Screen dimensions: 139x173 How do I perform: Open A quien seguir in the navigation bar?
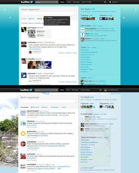[x=85, y=90]
